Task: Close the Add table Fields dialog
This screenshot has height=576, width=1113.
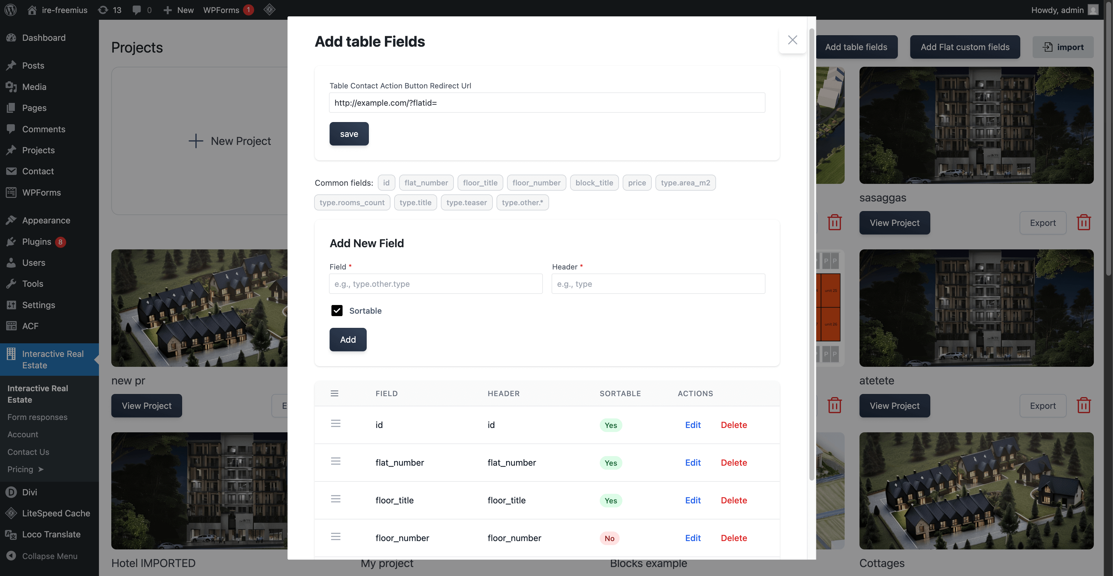Action: (792, 40)
